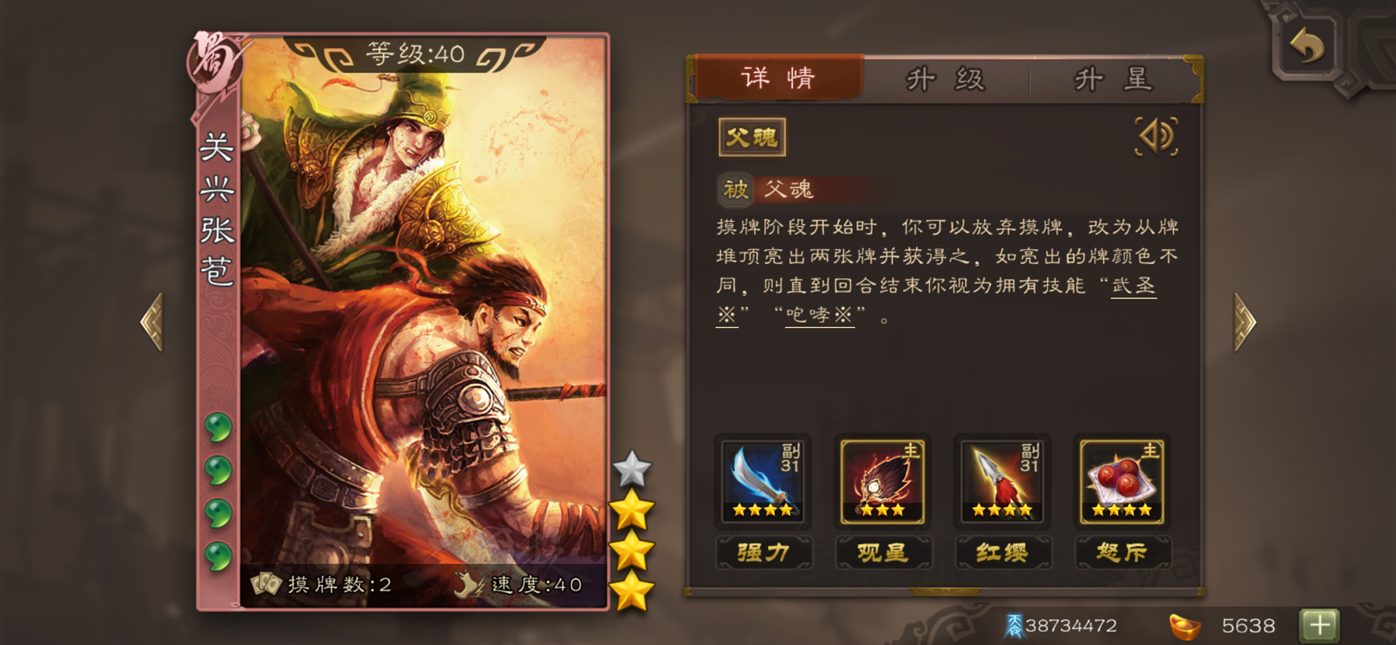Go to next hero with right arrow
The image size is (1396, 645).
pyautogui.click(x=1244, y=322)
